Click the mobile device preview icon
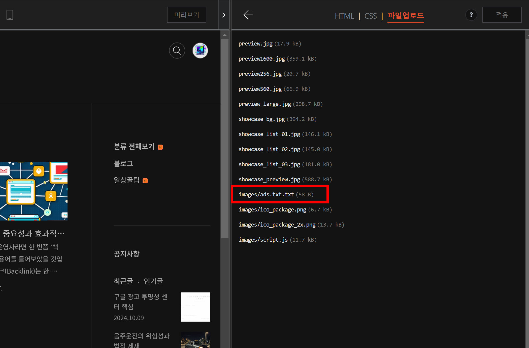Screen dimensions: 529x348 (x=10, y=15)
